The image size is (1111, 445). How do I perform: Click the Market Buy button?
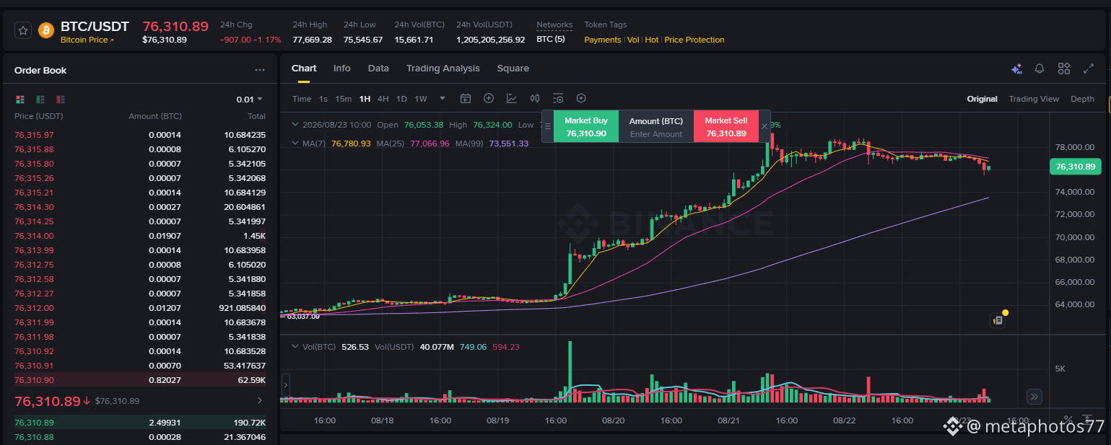tap(586, 126)
